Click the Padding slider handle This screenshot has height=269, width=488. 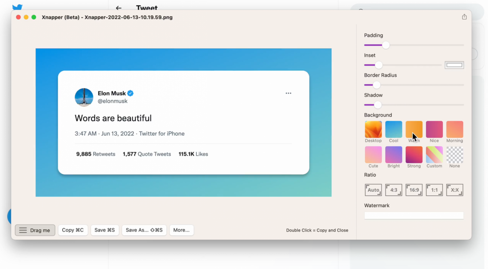pyautogui.click(x=386, y=45)
